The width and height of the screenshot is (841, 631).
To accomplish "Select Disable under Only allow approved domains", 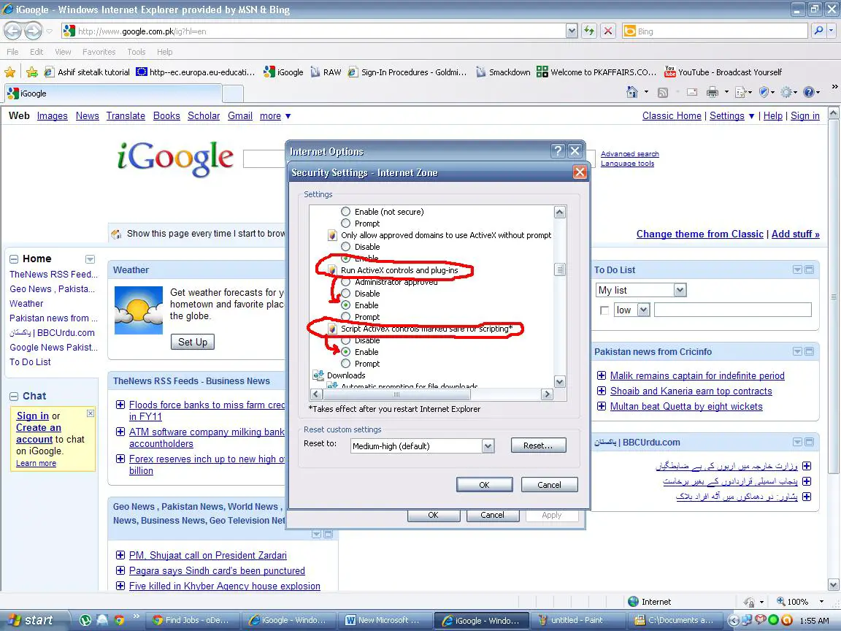I will (345, 247).
